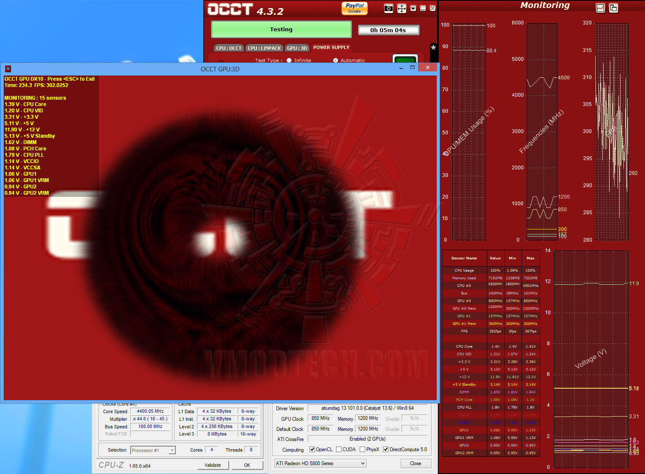This screenshot has width=645, height=474.
Task: Click the GPU2 VRM sensor row label
Action: coord(464,453)
